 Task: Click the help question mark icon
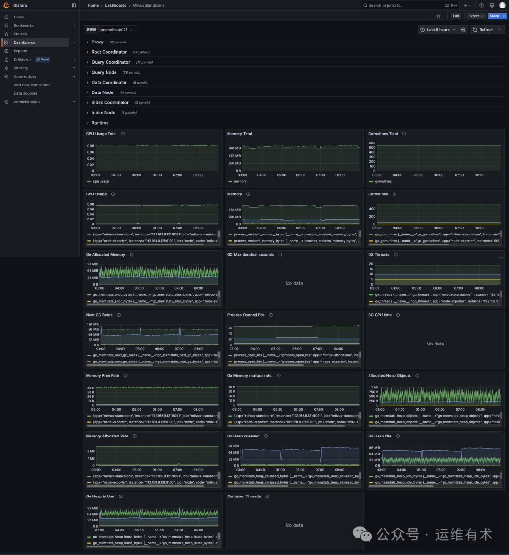click(480, 5)
